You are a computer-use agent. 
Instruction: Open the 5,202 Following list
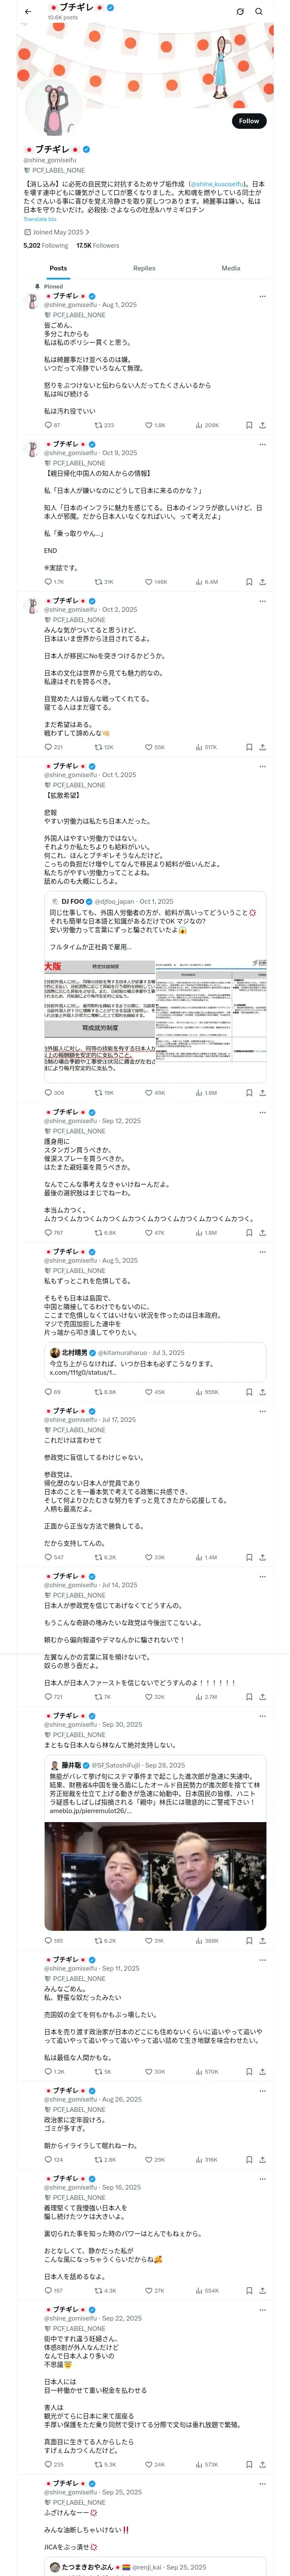(x=46, y=245)
